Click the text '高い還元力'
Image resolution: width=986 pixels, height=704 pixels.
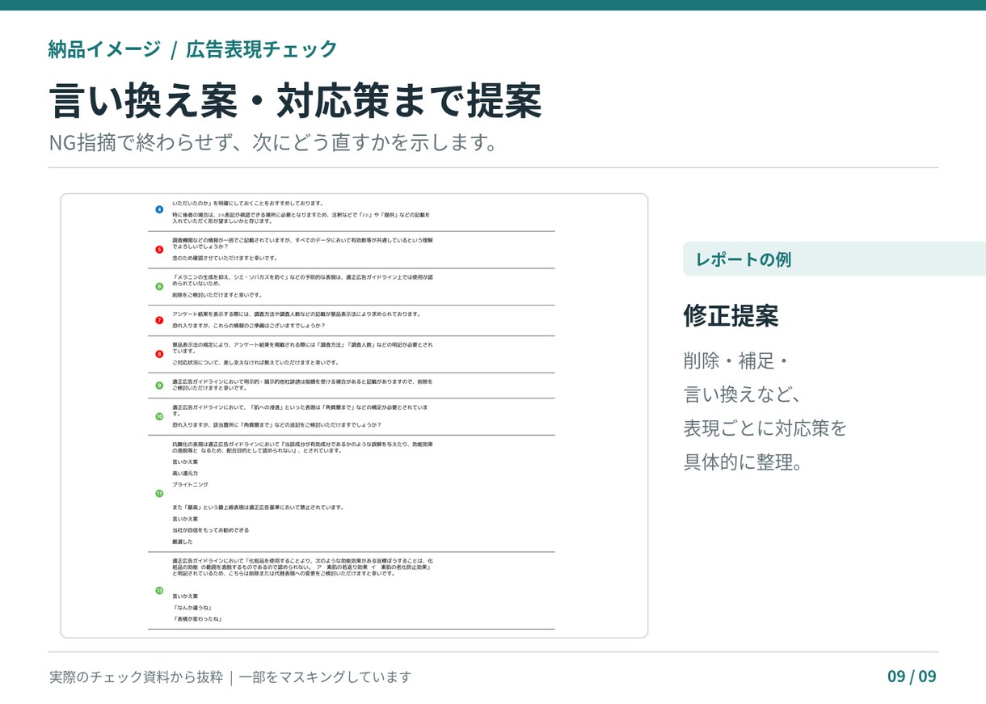pyautogui.click(x=185, y=473)
